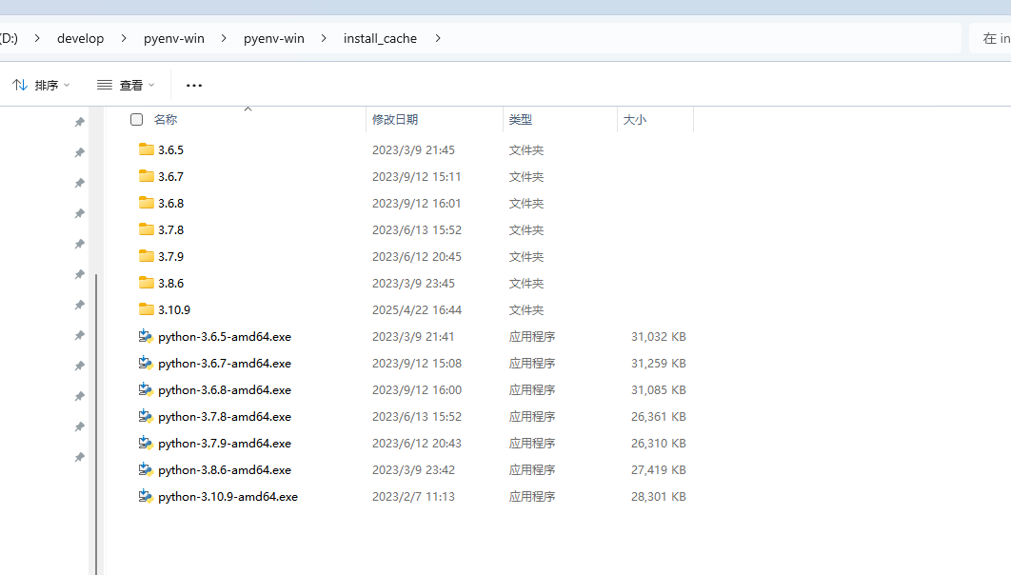This screenshot has height=575, width=1011.
Task: Select the 3.10.9 folder name
Action: click(174, 309)
